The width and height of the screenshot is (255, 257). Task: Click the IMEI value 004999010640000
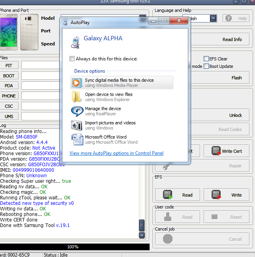pos(33,170)
